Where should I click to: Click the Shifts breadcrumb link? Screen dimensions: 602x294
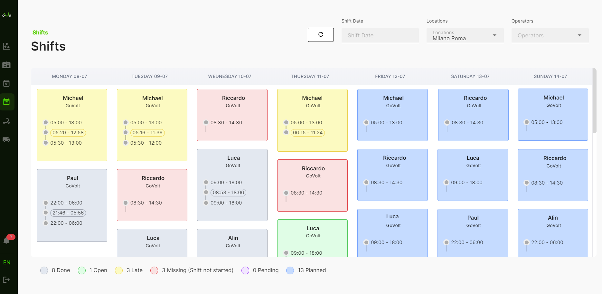(40, 33)
